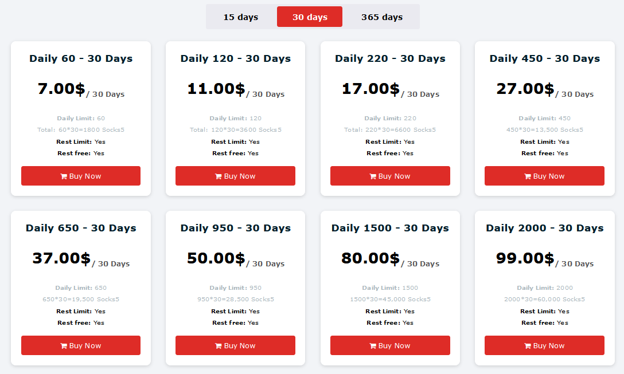624x374 pixels.
Task: Buy Now for the 17.00$ plan
Action: click(x=390, y=176)
